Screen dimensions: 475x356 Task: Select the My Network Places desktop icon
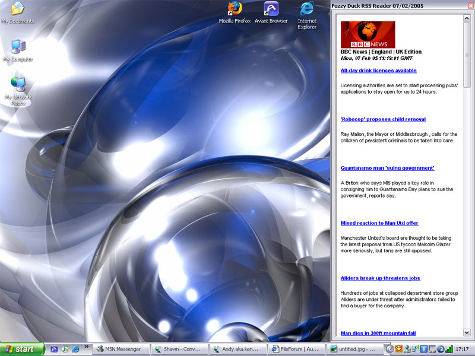pyautogui.click(x=18, y=91)
